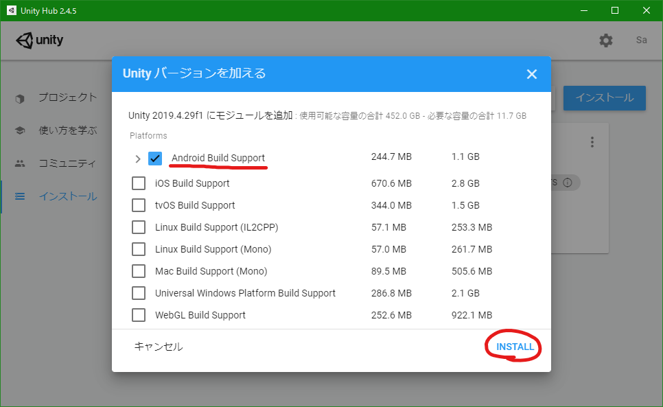663x407 pixels.
Task: Click the Unity 2019.4.29f1 module heading text
Action: pyautogui.click(x=211, y=115)
